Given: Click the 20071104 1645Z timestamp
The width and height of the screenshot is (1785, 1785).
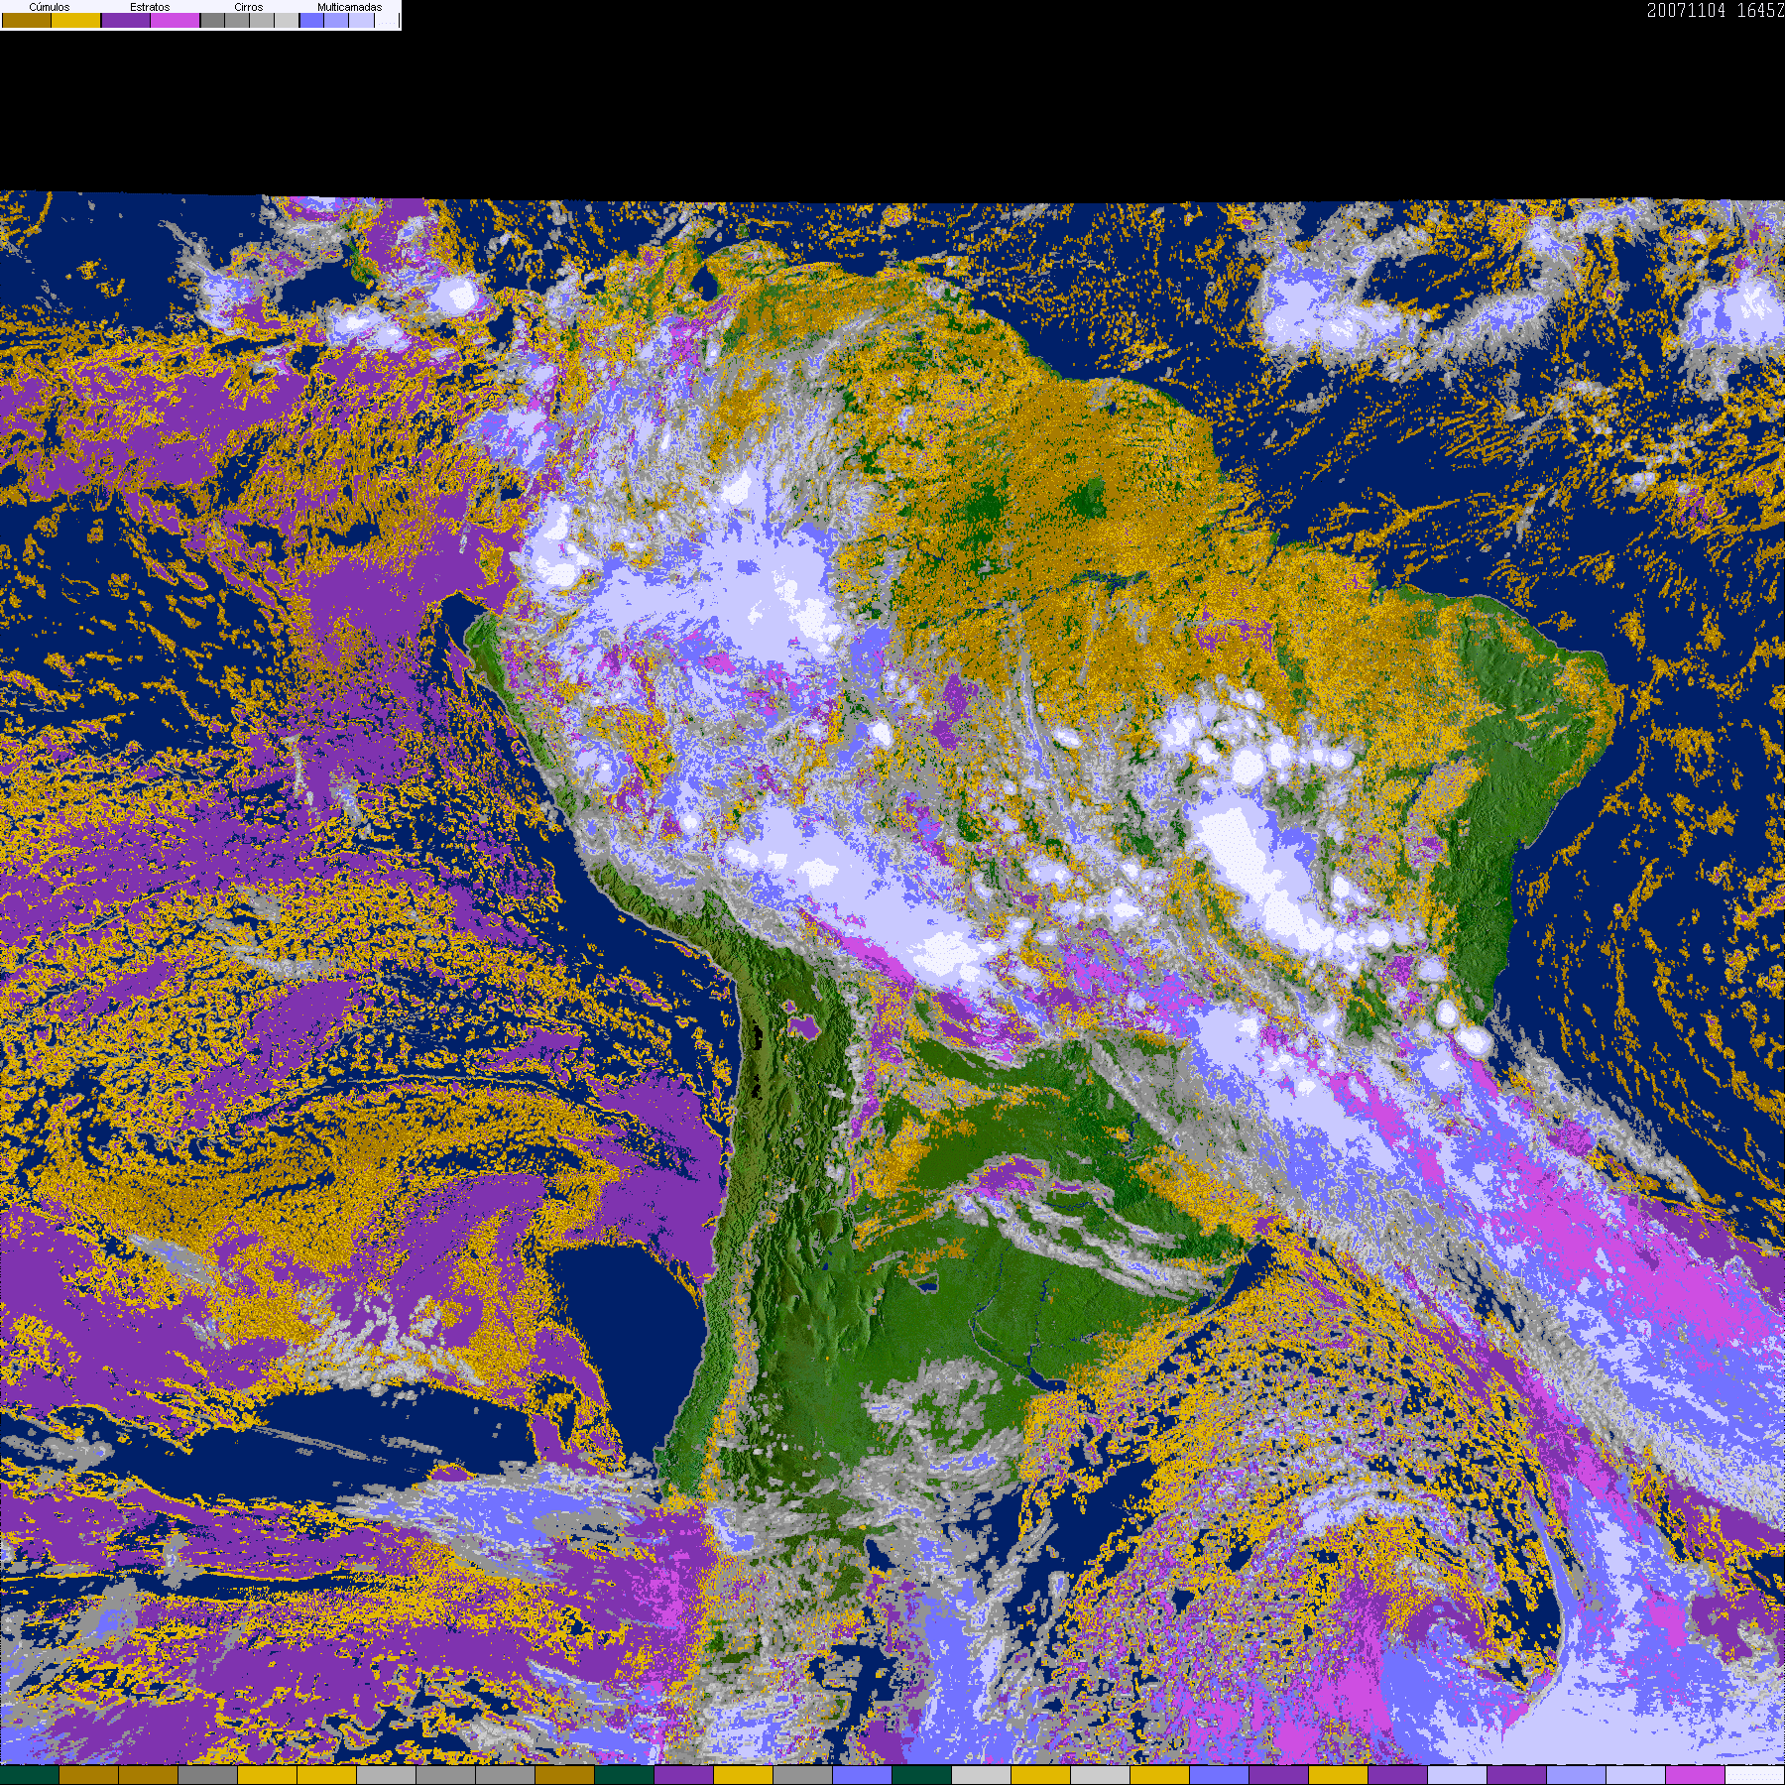Looking at the screenshot, I should click(x=1716, y=10).
